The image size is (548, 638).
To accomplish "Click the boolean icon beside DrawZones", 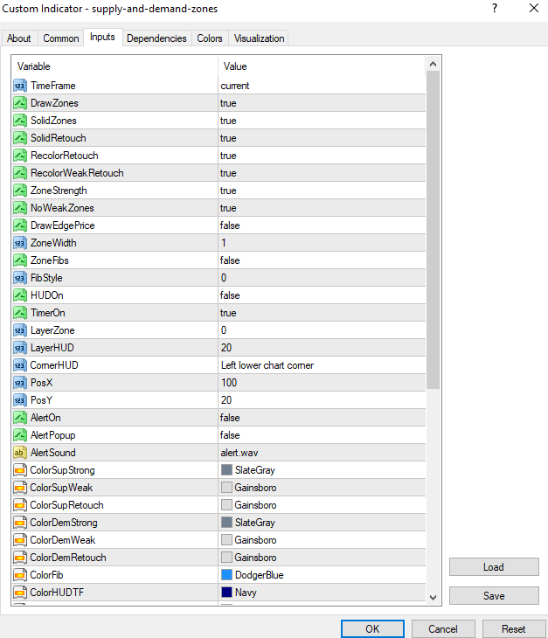I will [x=20, y=103].
